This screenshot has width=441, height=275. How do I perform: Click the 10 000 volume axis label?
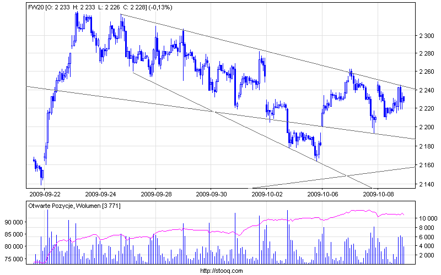coord(428,218)
